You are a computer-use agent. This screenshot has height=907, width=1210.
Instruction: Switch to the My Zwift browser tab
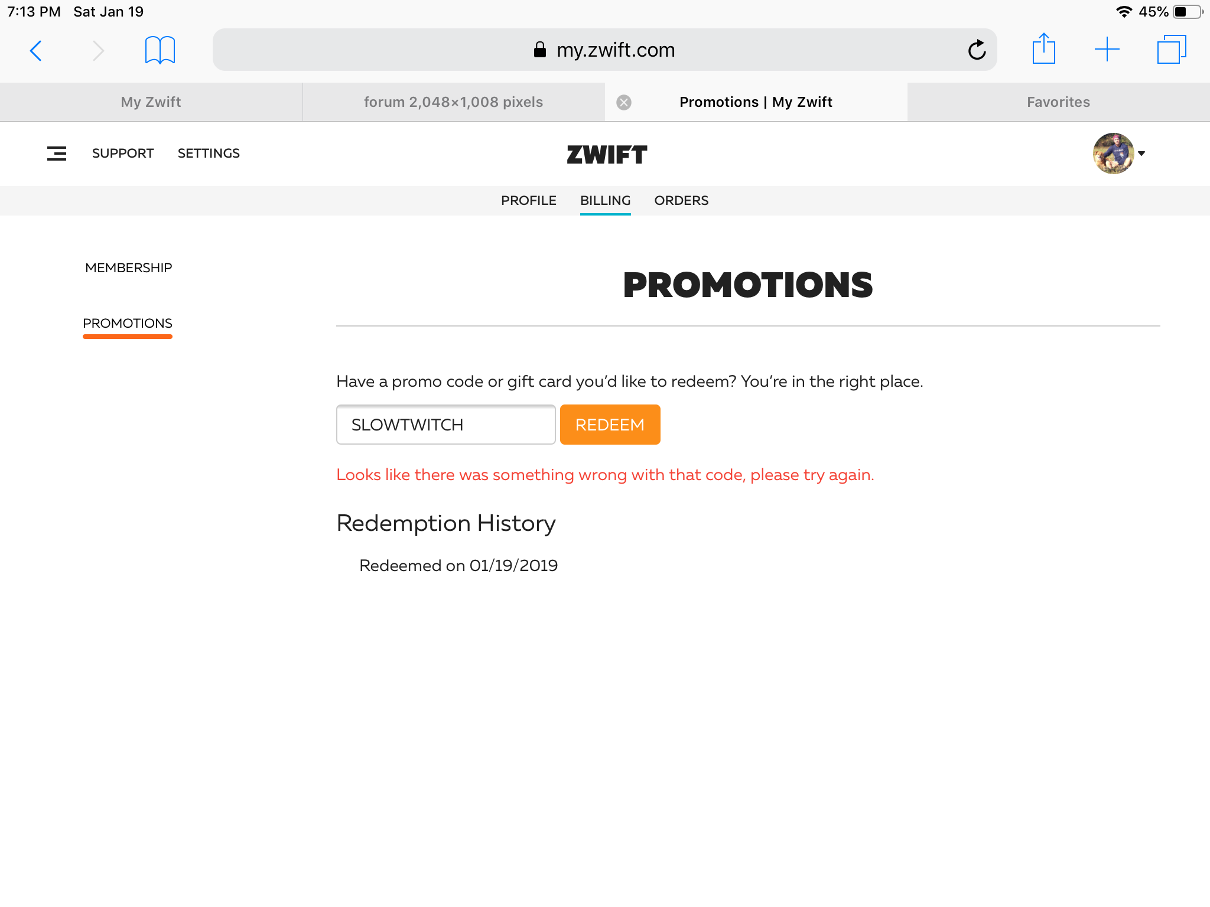[151, 102]
